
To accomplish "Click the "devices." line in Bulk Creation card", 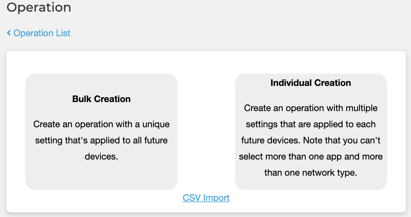I will [101, 156].
